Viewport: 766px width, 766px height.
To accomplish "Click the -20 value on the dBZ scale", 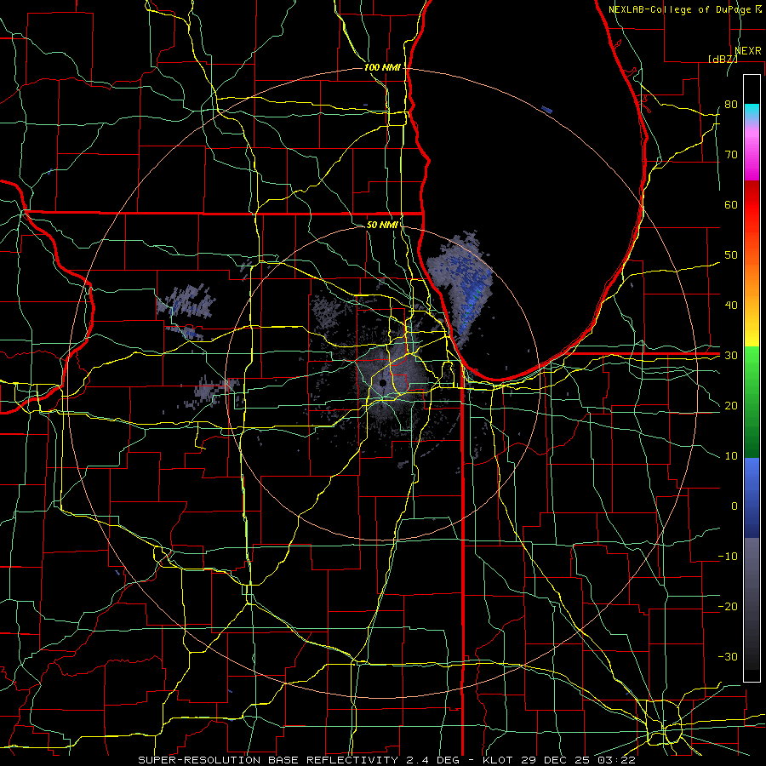I will point(728,606).
